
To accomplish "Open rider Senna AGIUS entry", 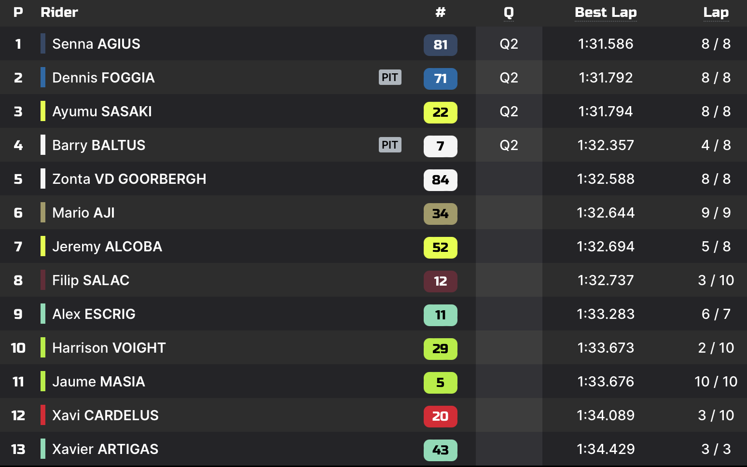I will (x=96, y=44).
